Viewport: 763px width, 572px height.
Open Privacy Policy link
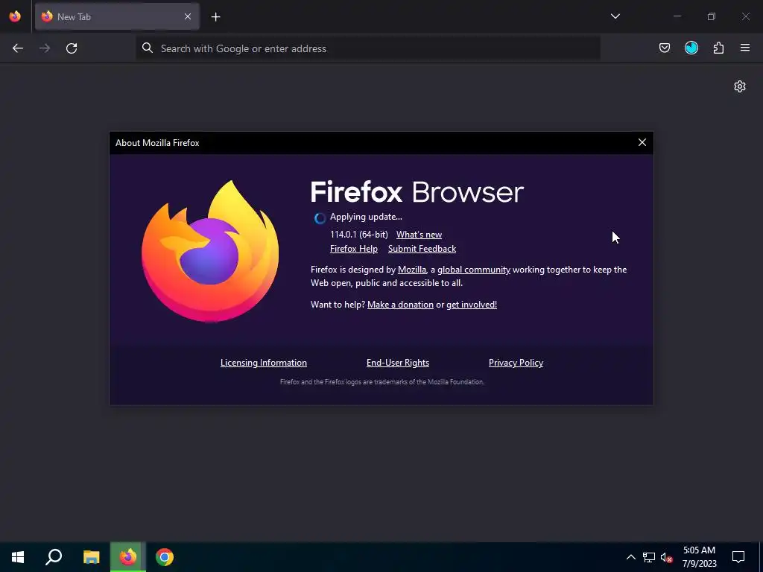[516, 363]
